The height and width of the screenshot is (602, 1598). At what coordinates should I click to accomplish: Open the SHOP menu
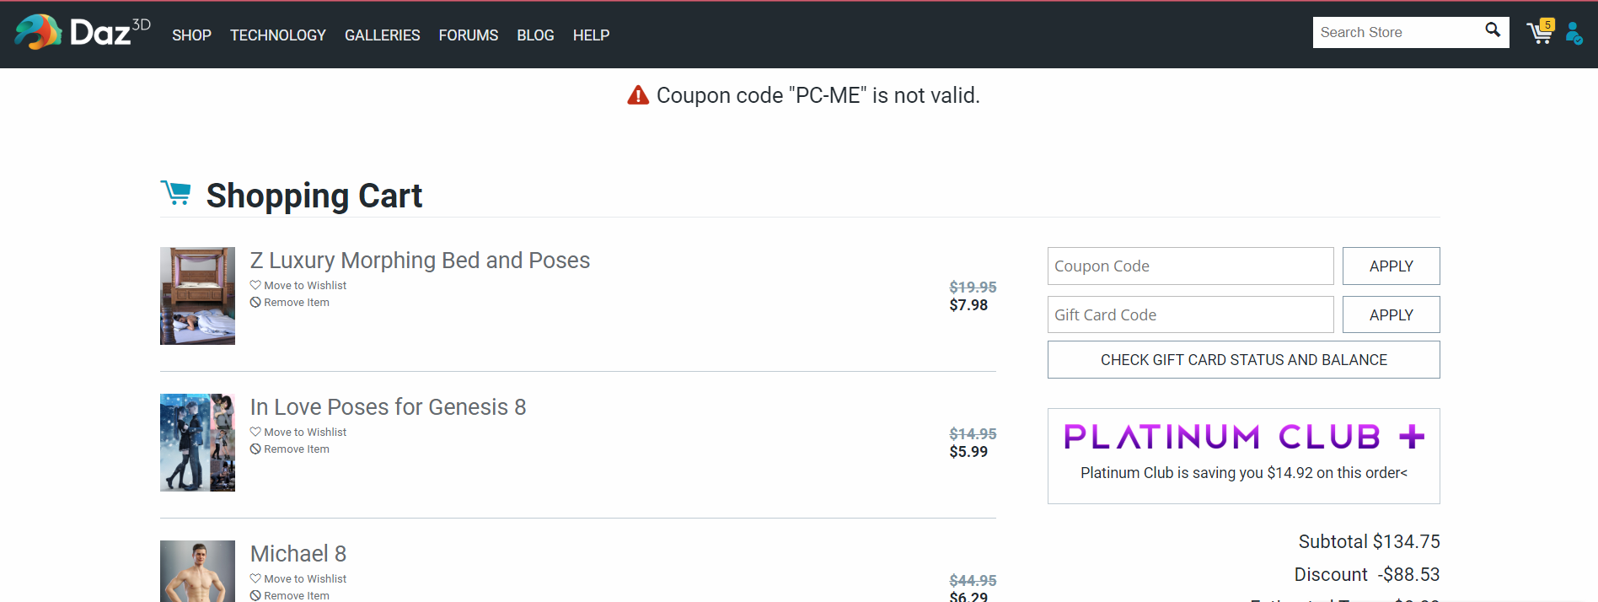click(x=191, y=35)
